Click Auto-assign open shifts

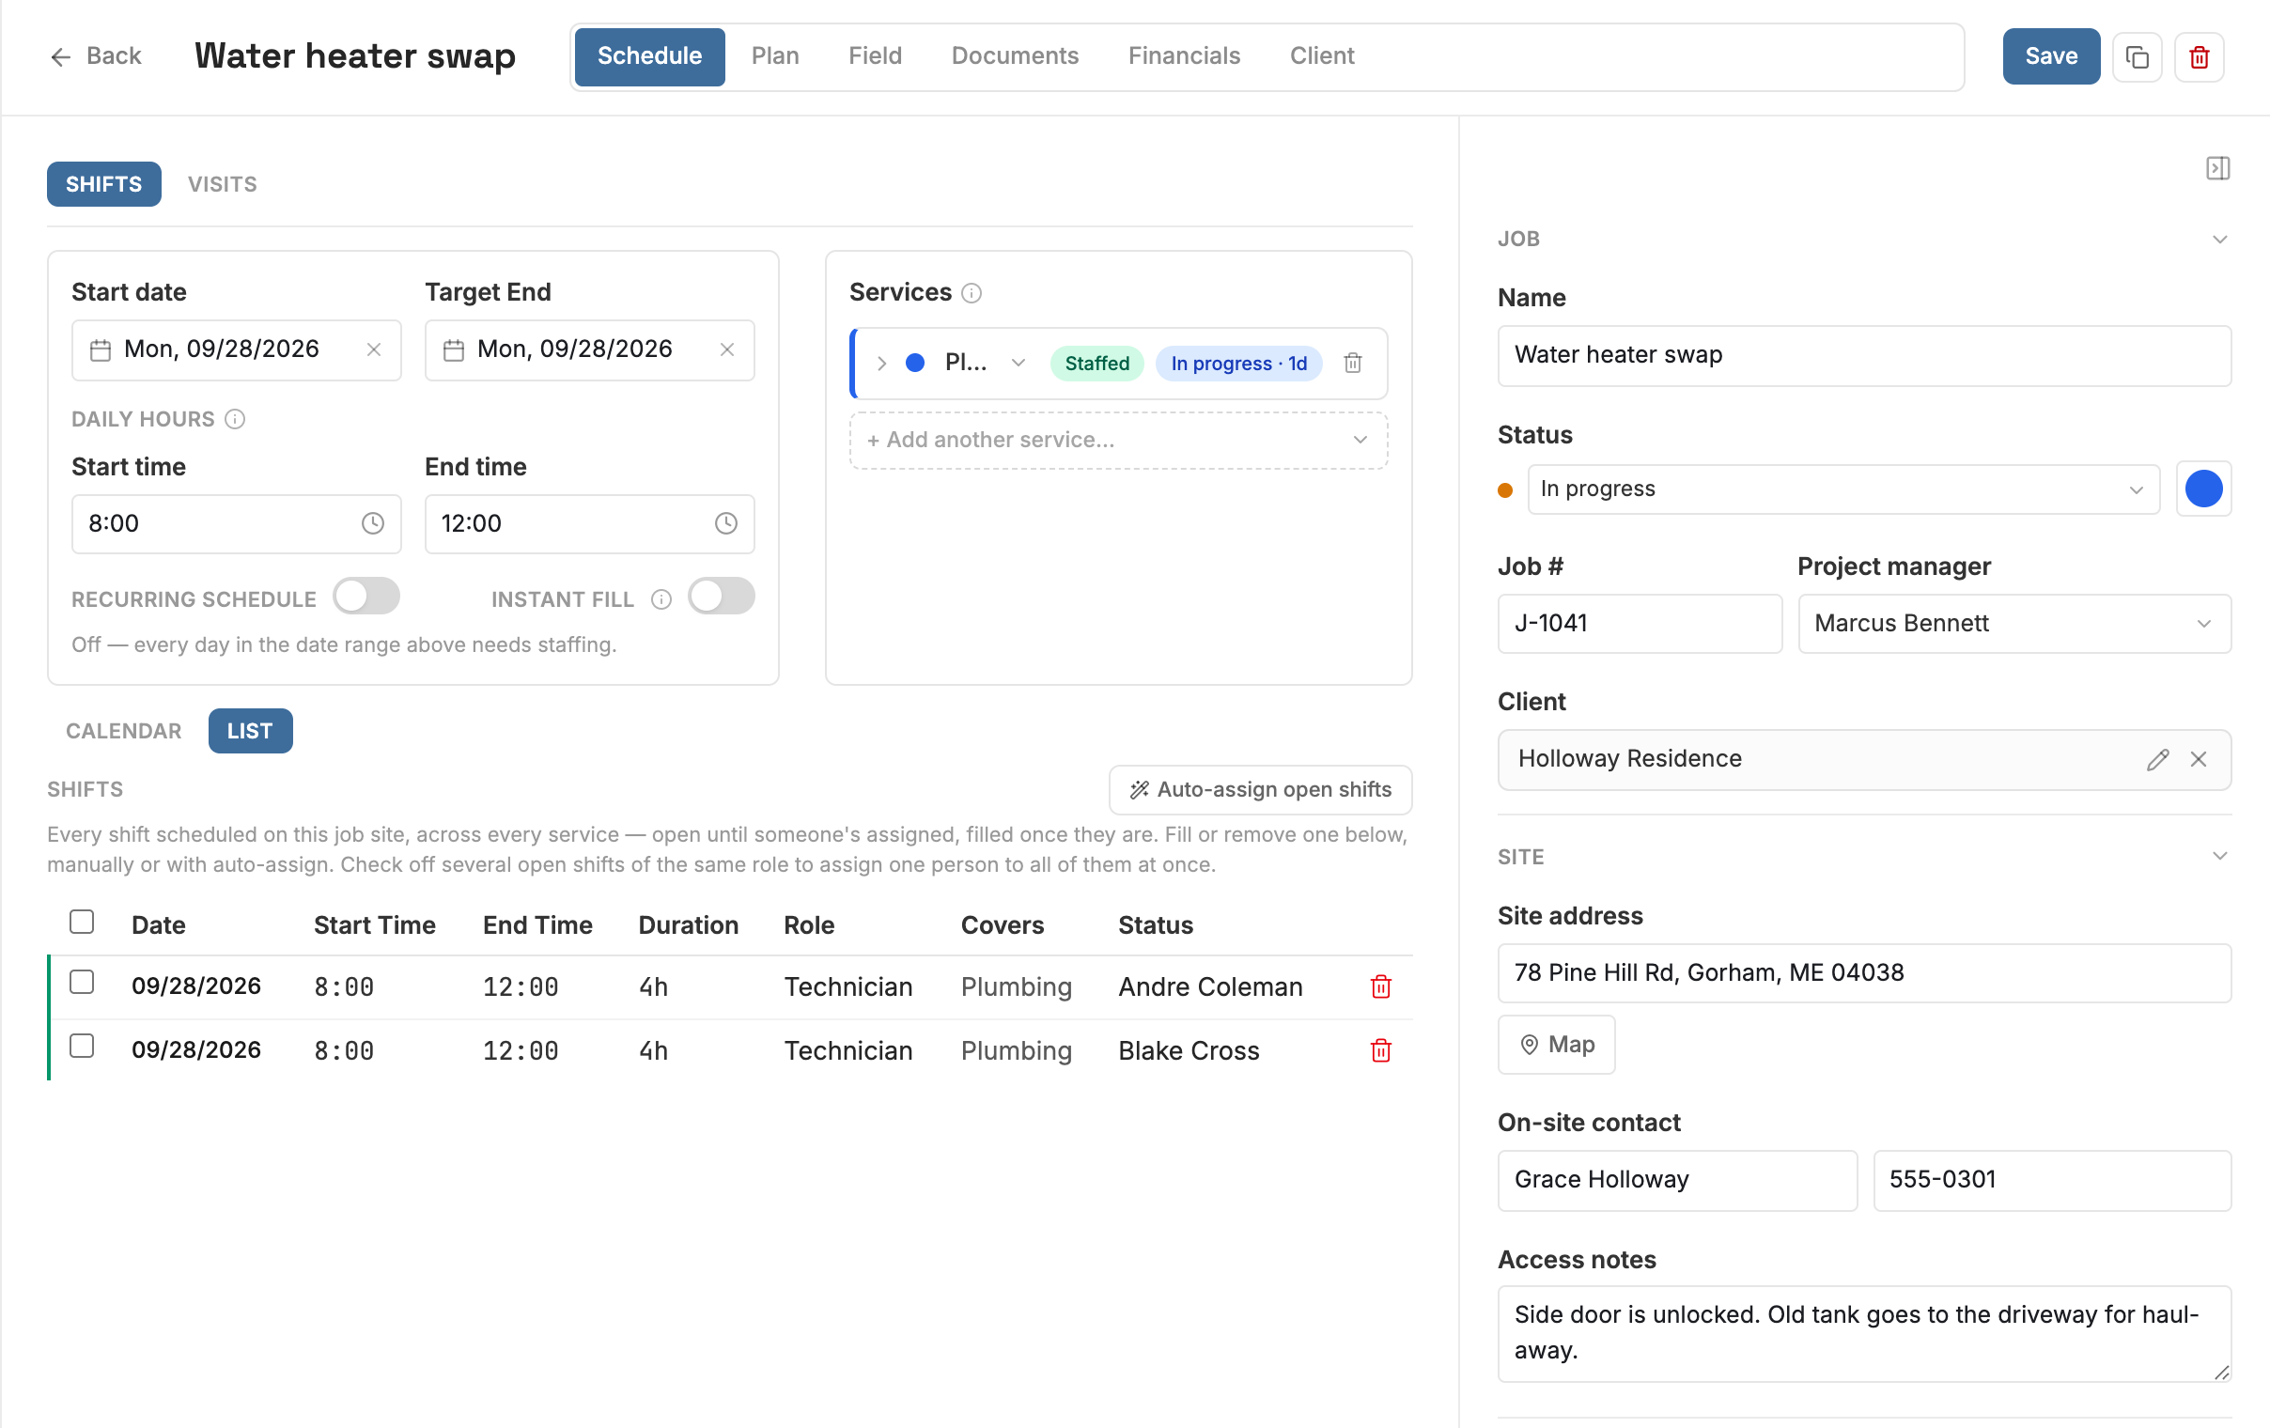pos(1260,790)
